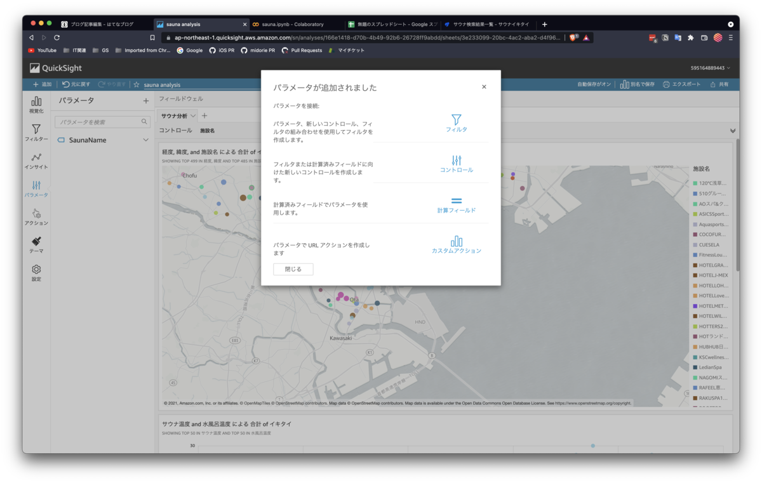Click the フィルタ funnel icon in dialog
The image size is (762, 483).
tap(456, 119)
